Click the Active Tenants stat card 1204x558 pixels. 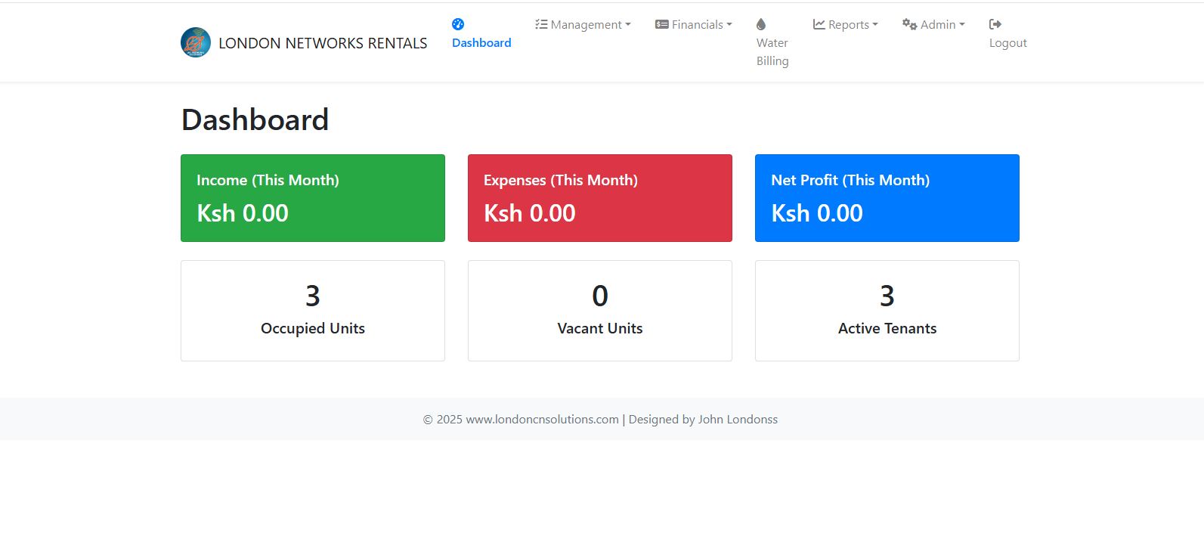[887, 311]
